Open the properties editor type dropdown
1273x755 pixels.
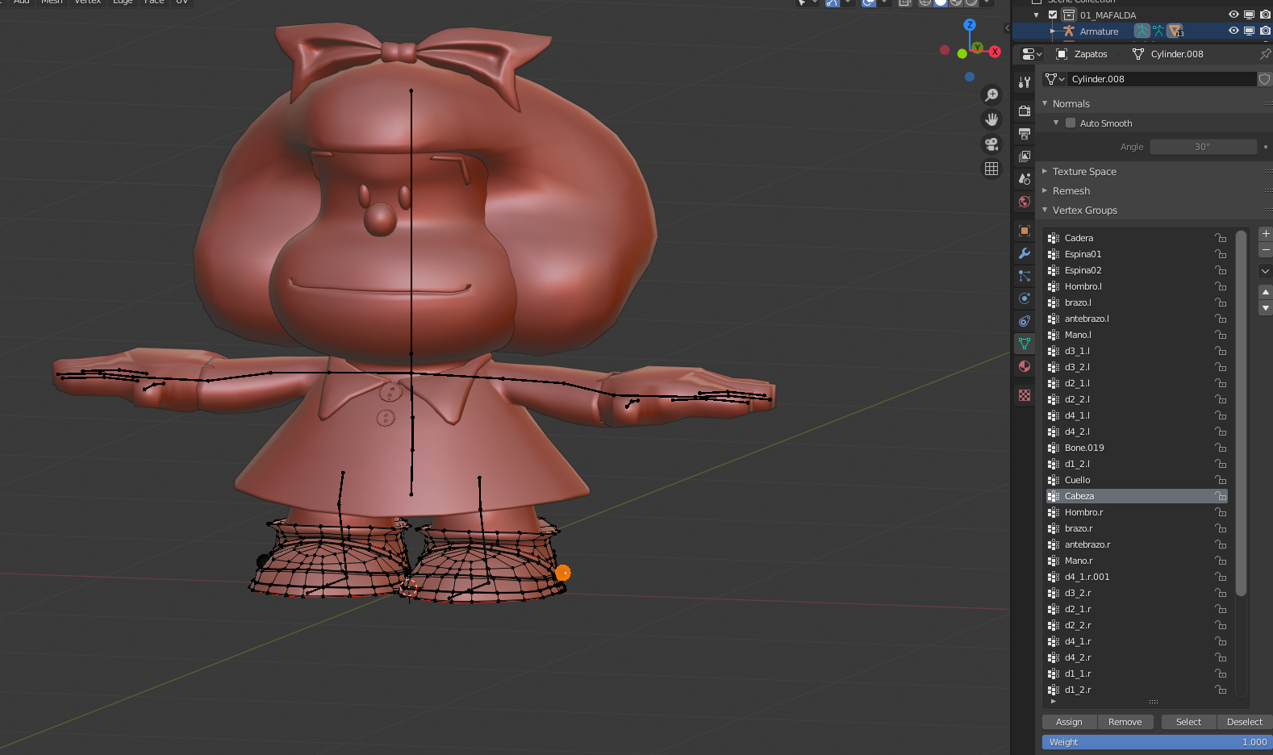tap(1031, 54)
